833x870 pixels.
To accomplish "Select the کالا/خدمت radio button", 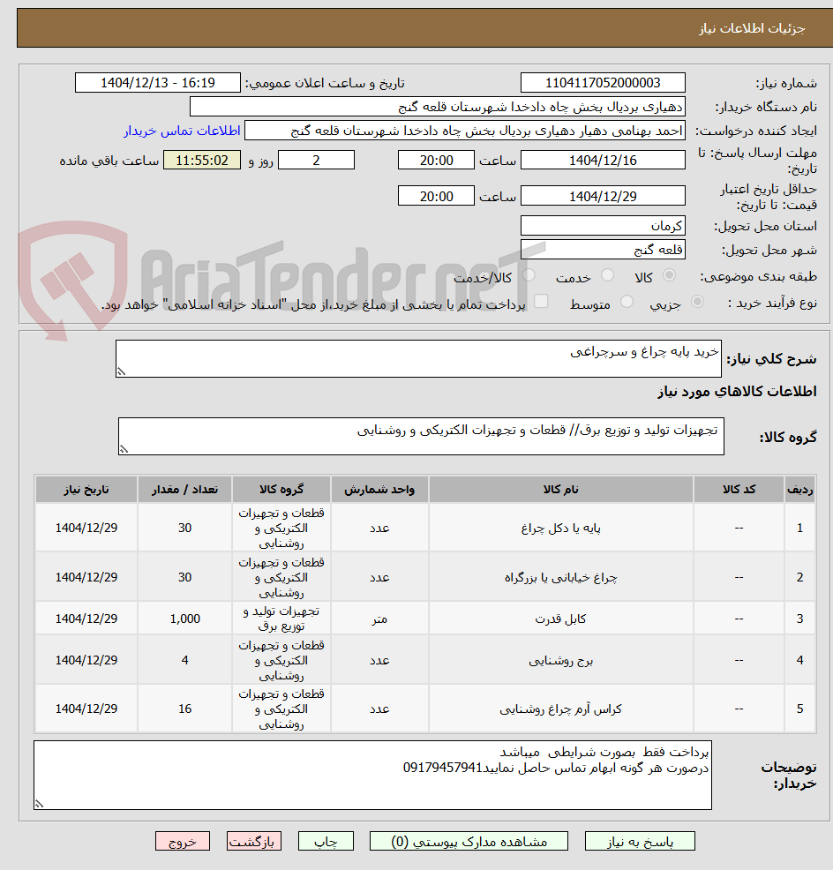I will tap(529, 276).
